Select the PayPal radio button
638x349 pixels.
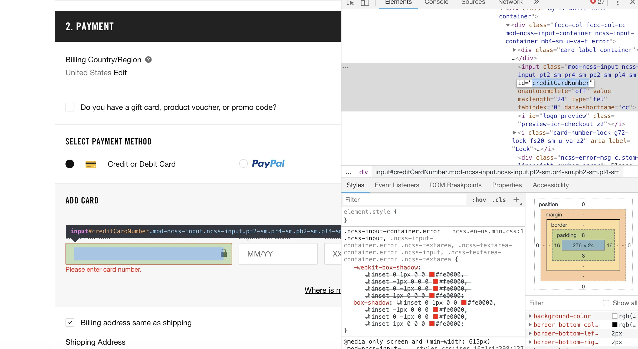[243, 163]
